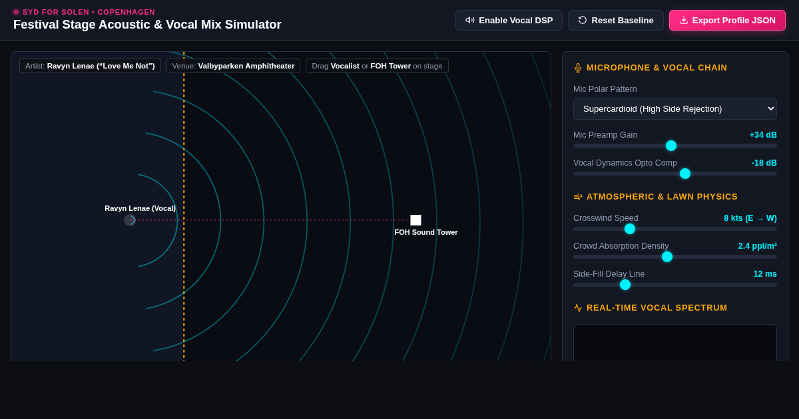Click the microphone icon beside Microphone & Vocal Chain

coord(578,68)
